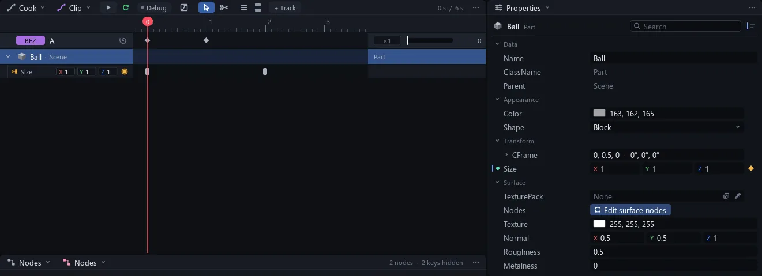Viewport: 762px width, 276px height.
Task: Click the Size keyframe diamond in Properties
Action: [x=751, y=169]
